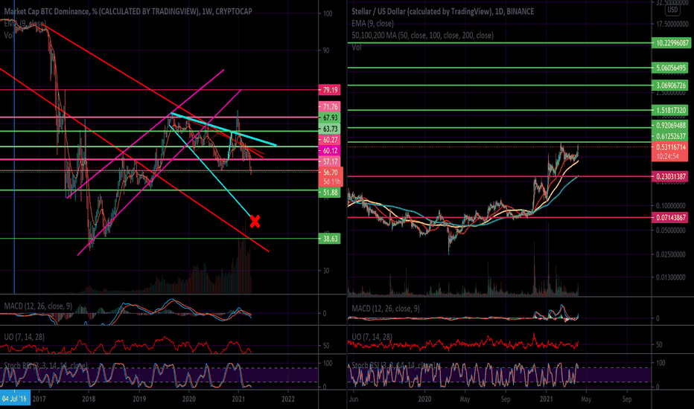Click 2020 on the Stellar time axis
The width and height of the screenshot is (694, 409).
pos(425,399)
